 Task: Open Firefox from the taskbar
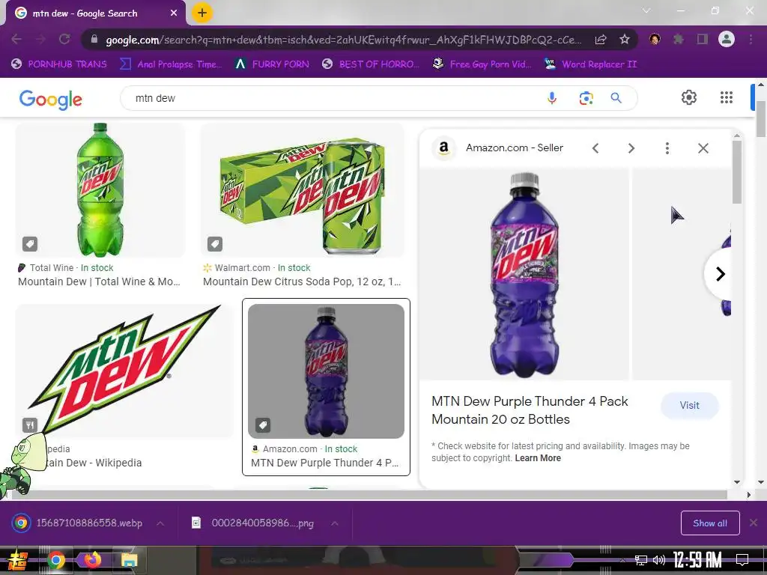(x=93, y=559)
